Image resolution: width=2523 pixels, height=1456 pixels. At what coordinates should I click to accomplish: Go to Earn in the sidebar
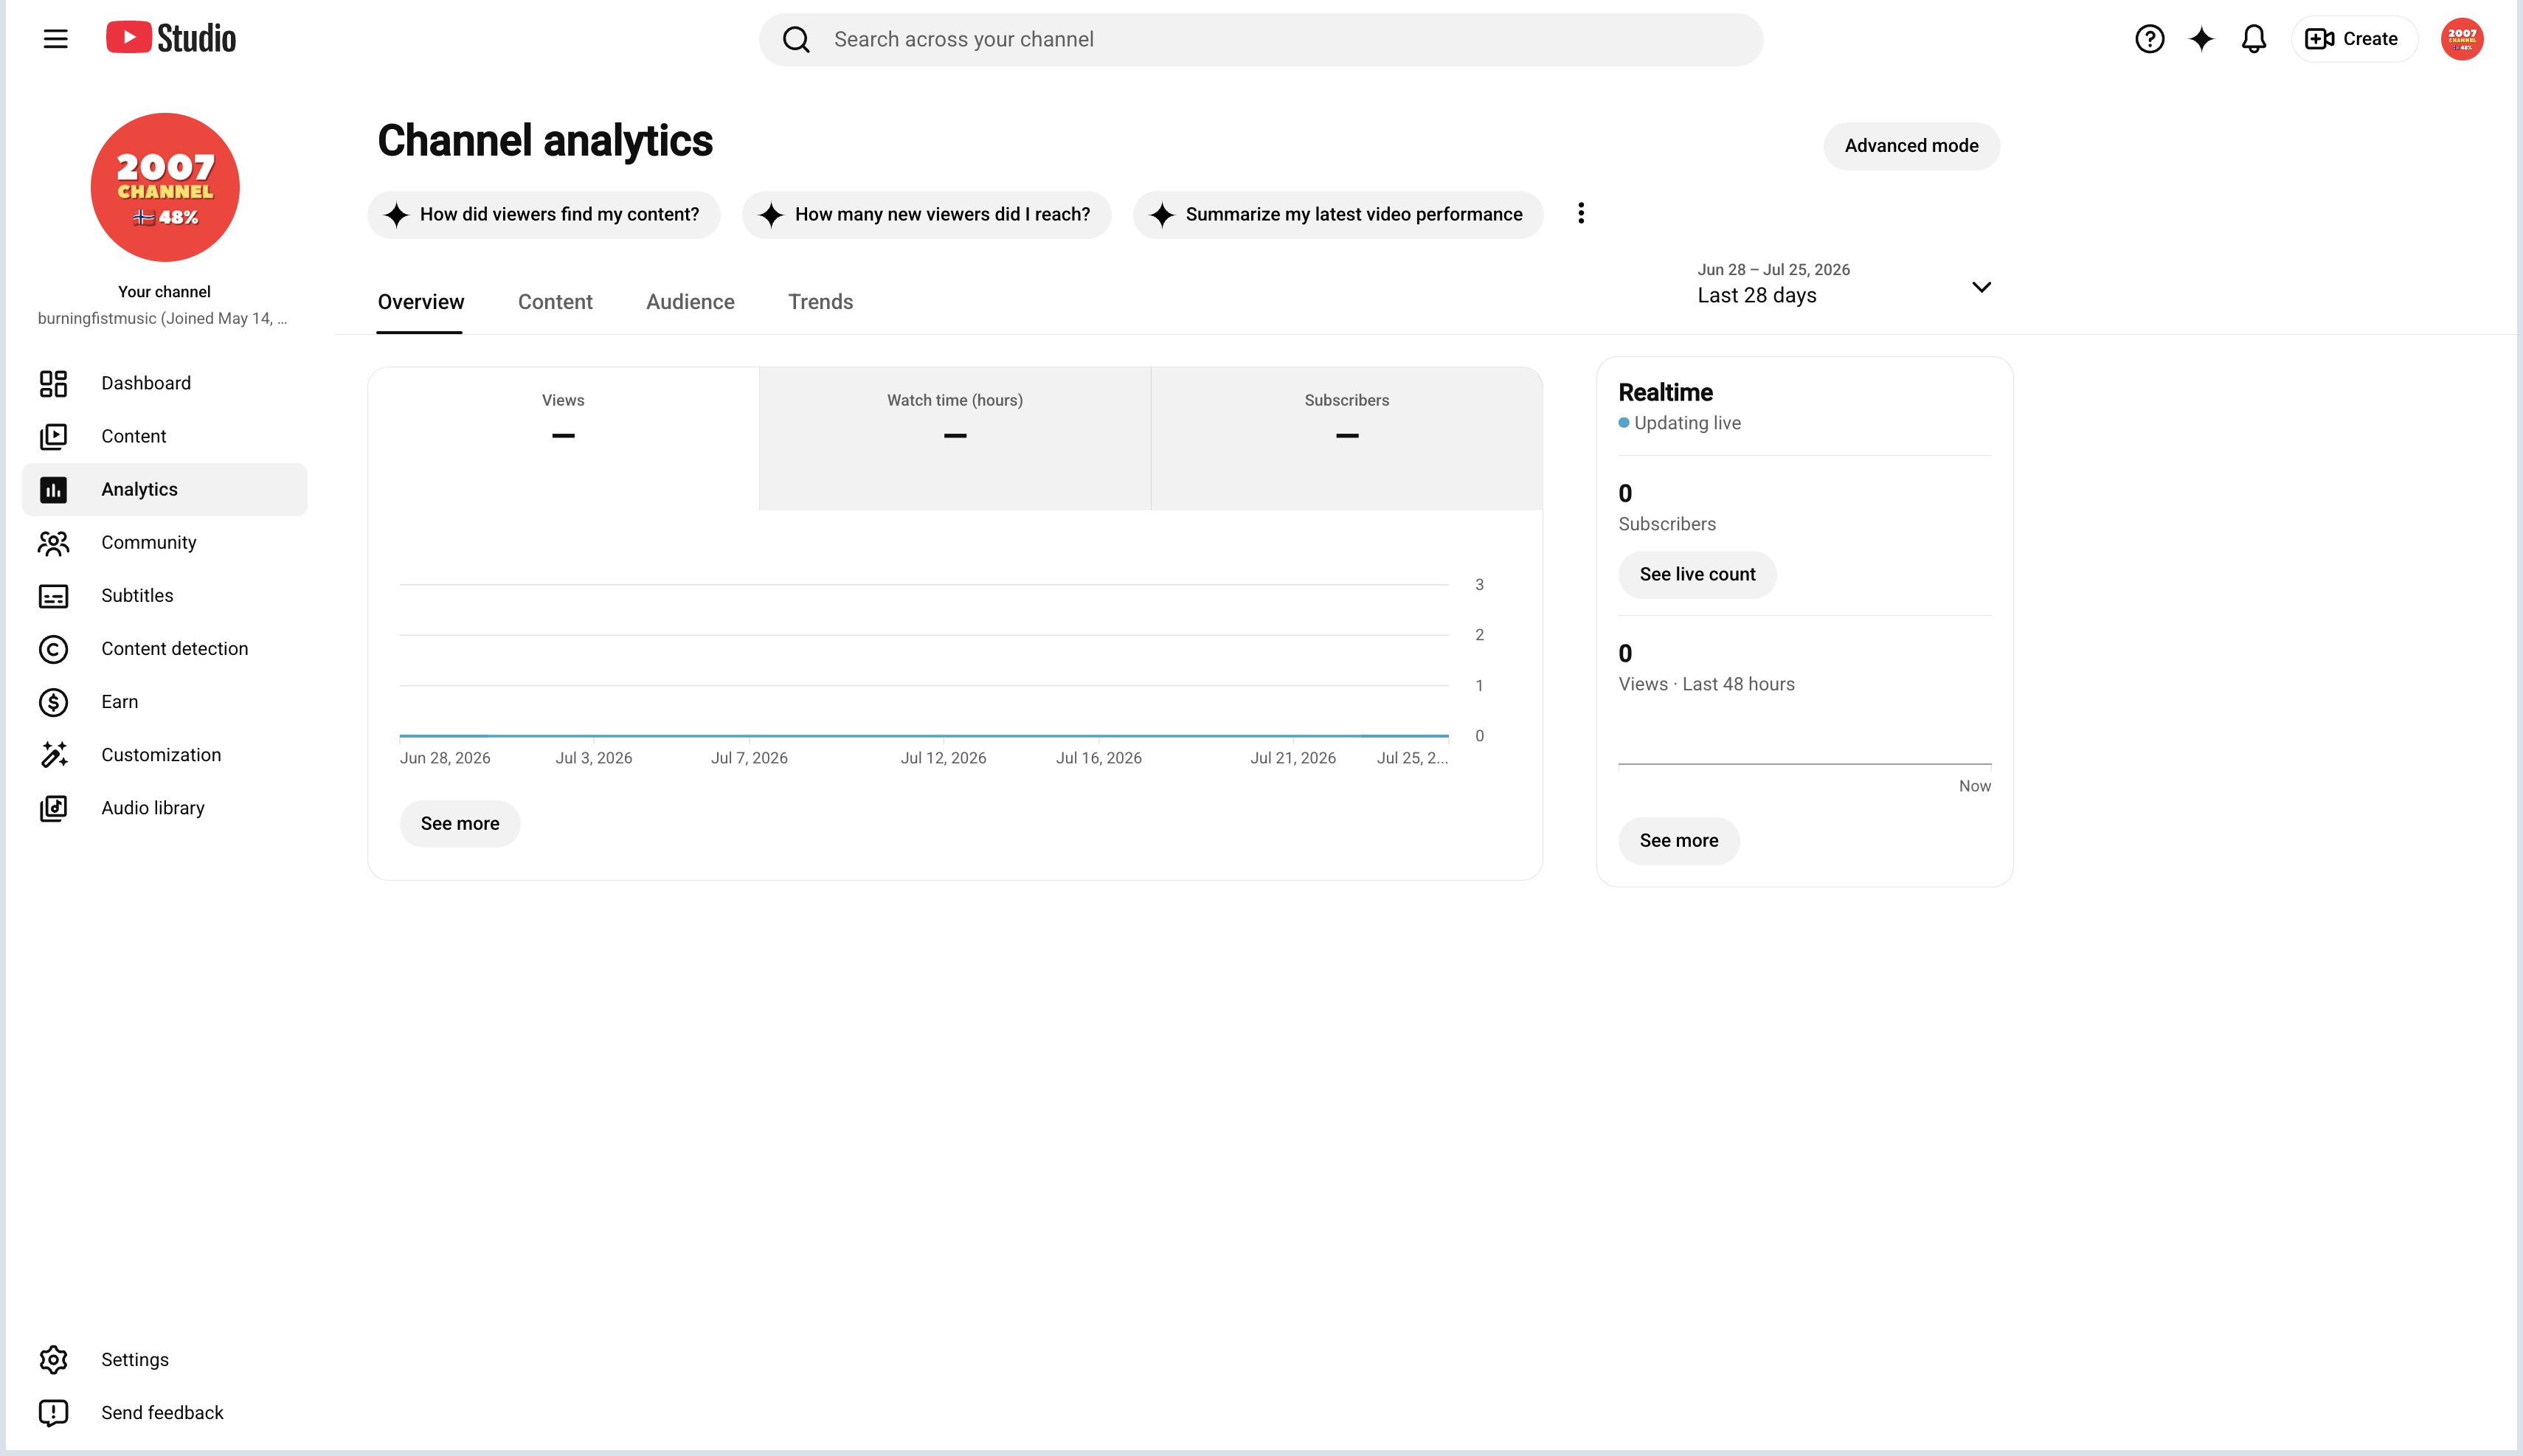click(x=165, y=701)
